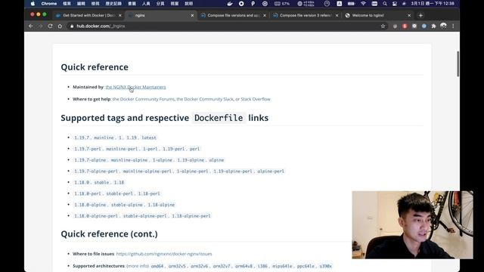Open the battery status showing 57%
This screenshot has width=484, height=272.
tap(282, 4)
